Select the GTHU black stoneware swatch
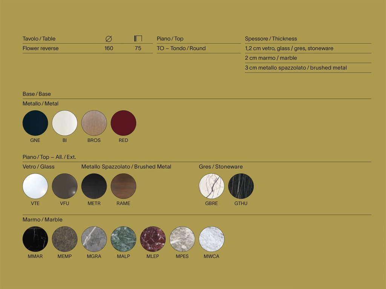The width and height of the screenshot is (386, 289). point(241,186)
